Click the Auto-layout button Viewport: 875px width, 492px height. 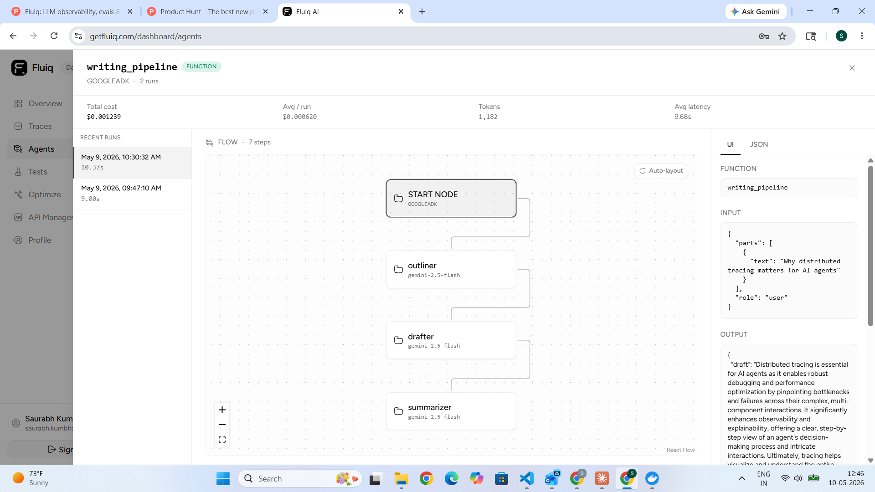(x=661, y=171)
